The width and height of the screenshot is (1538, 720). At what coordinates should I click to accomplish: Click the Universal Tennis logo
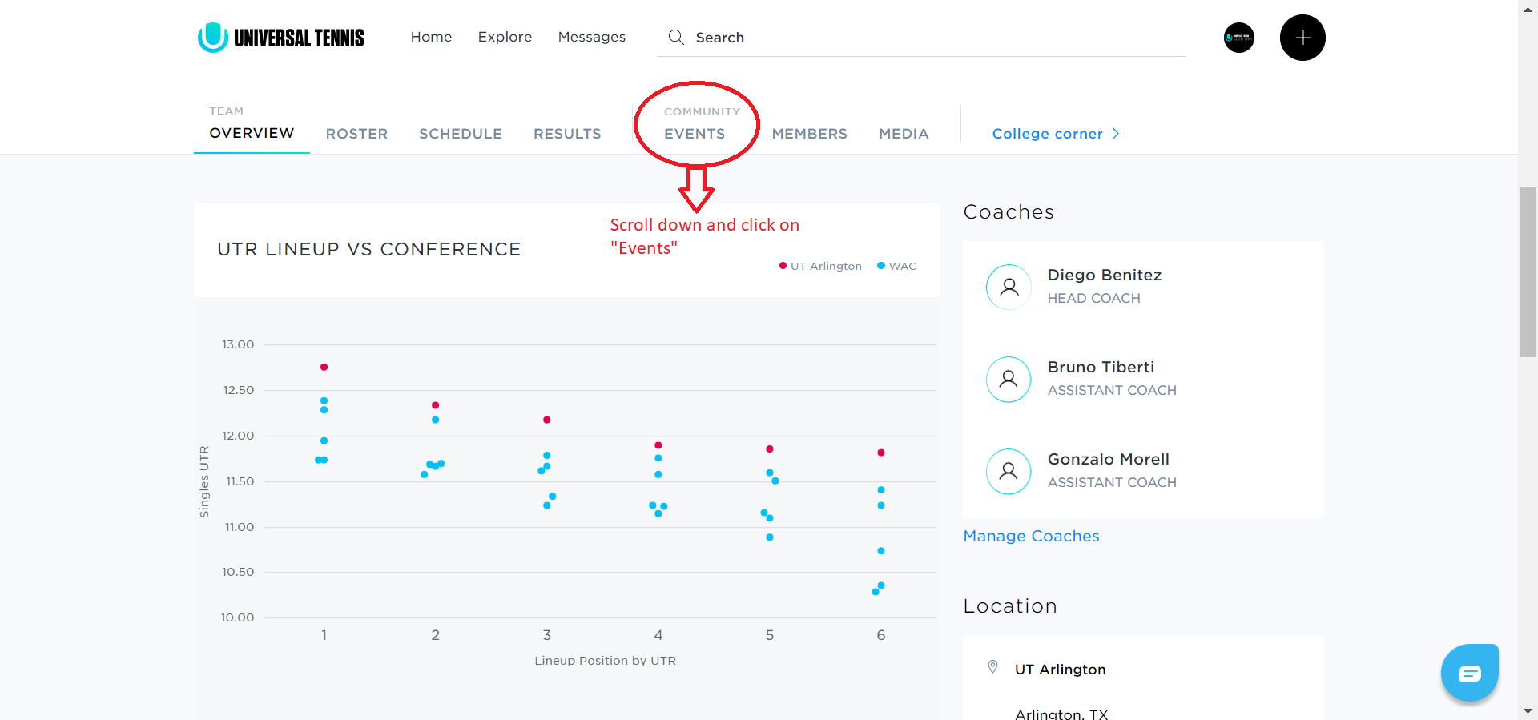point(281,38)
